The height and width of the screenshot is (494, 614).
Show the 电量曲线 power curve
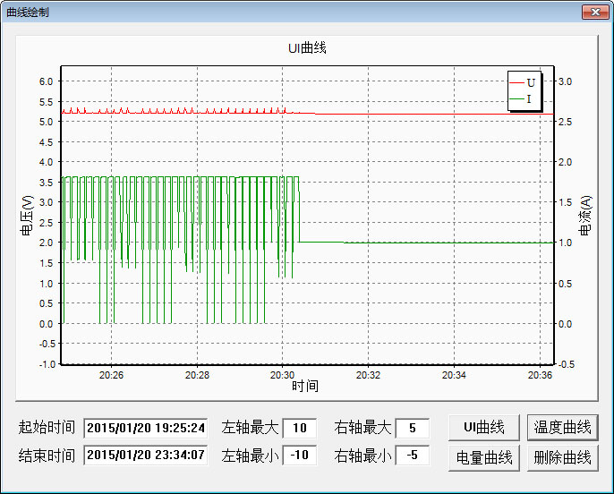tap(484, 457)
